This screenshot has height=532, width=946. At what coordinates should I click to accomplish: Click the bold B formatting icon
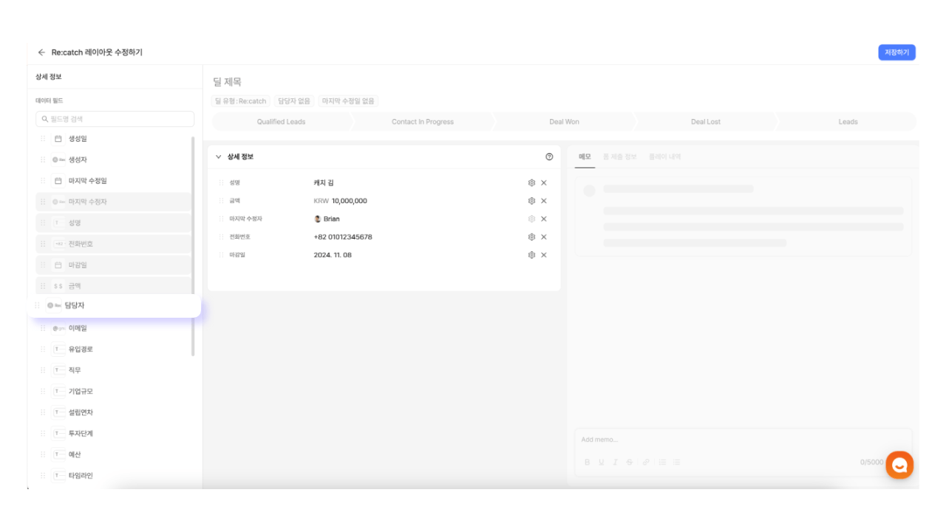(x=588, y=462)
